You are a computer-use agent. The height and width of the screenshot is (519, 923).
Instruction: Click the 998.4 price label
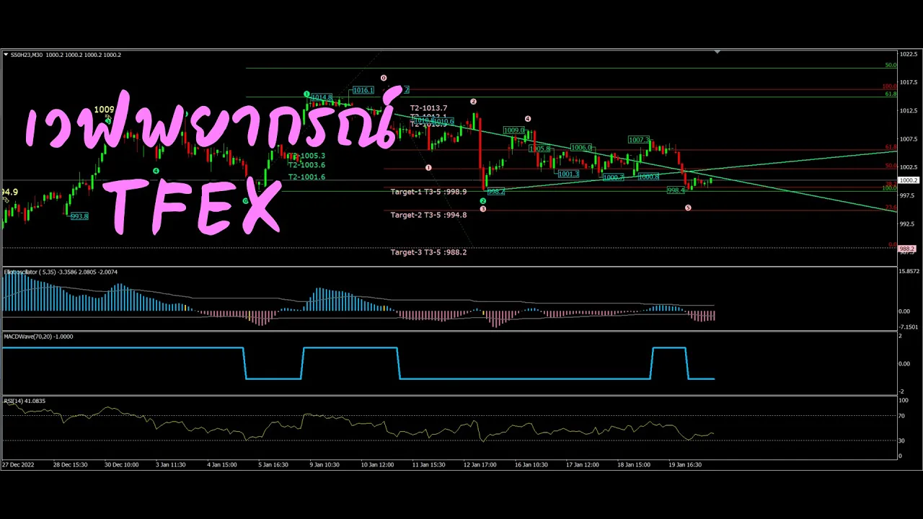[676, 190]
